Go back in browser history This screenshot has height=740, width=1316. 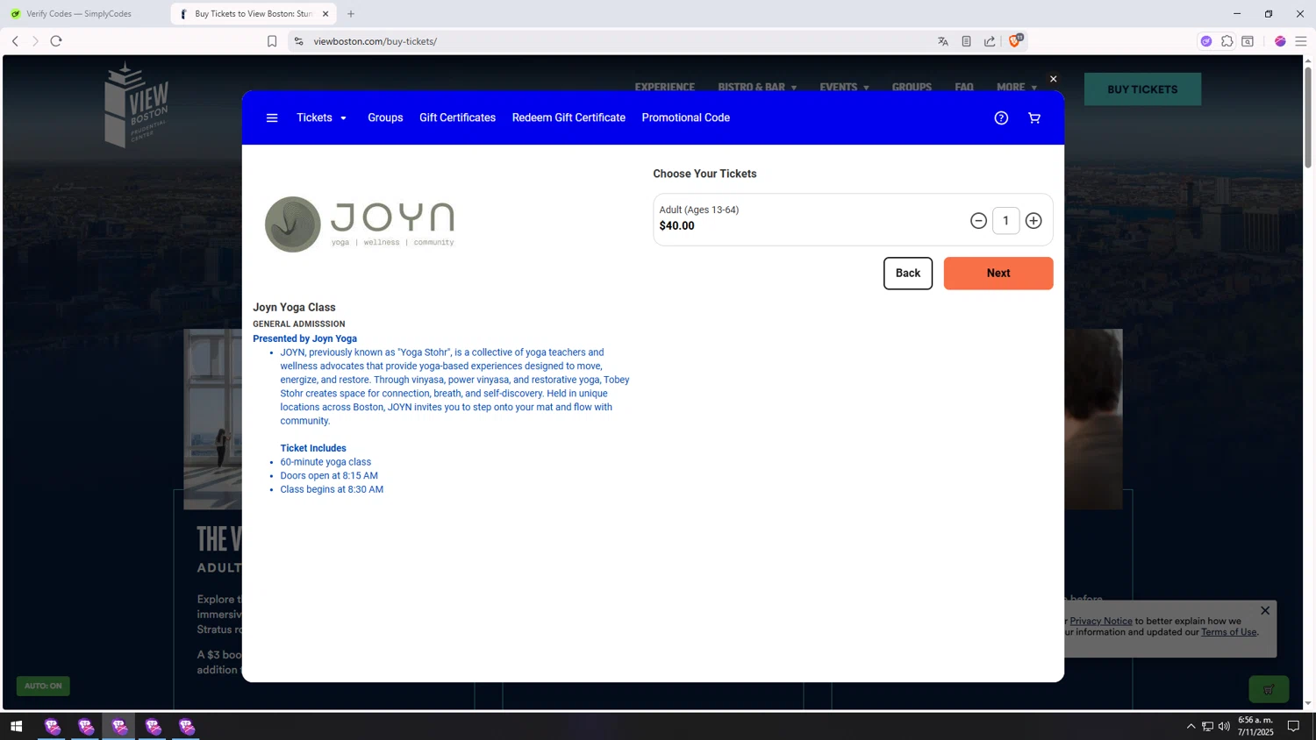[x=15, y=41]
